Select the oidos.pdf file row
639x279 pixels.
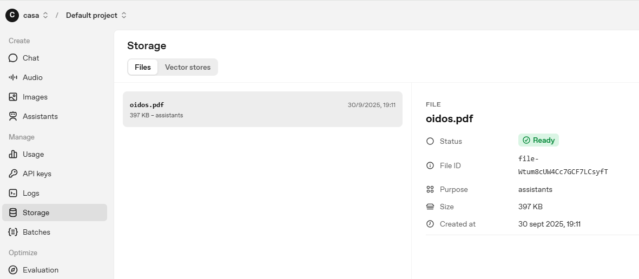[x=262, y=109]
